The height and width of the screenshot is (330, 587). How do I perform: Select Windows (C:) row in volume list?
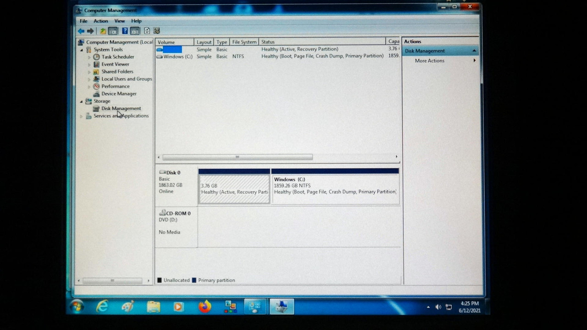pyautogui.click(x=277, y=56)
